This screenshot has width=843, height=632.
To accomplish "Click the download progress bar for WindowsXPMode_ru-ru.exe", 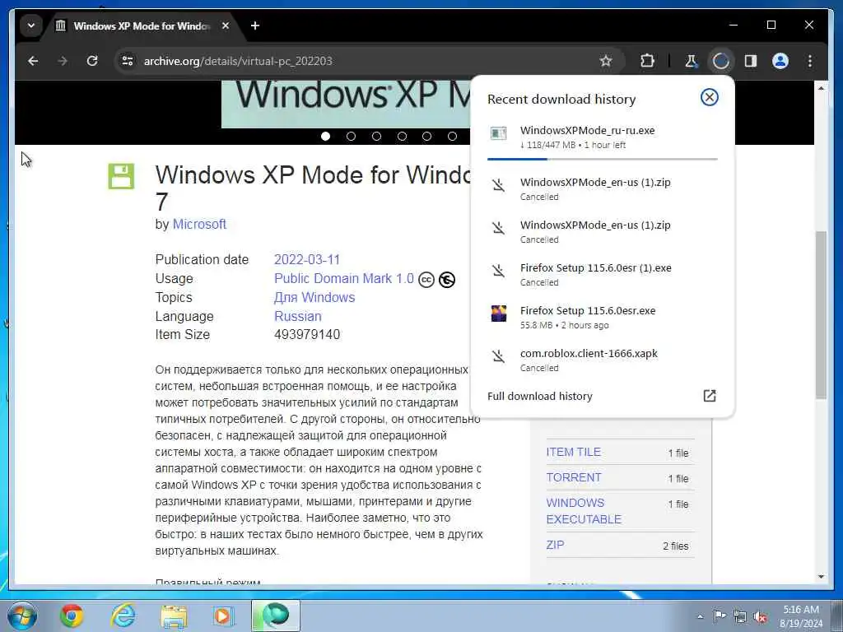I will click(x=602, y=159).
